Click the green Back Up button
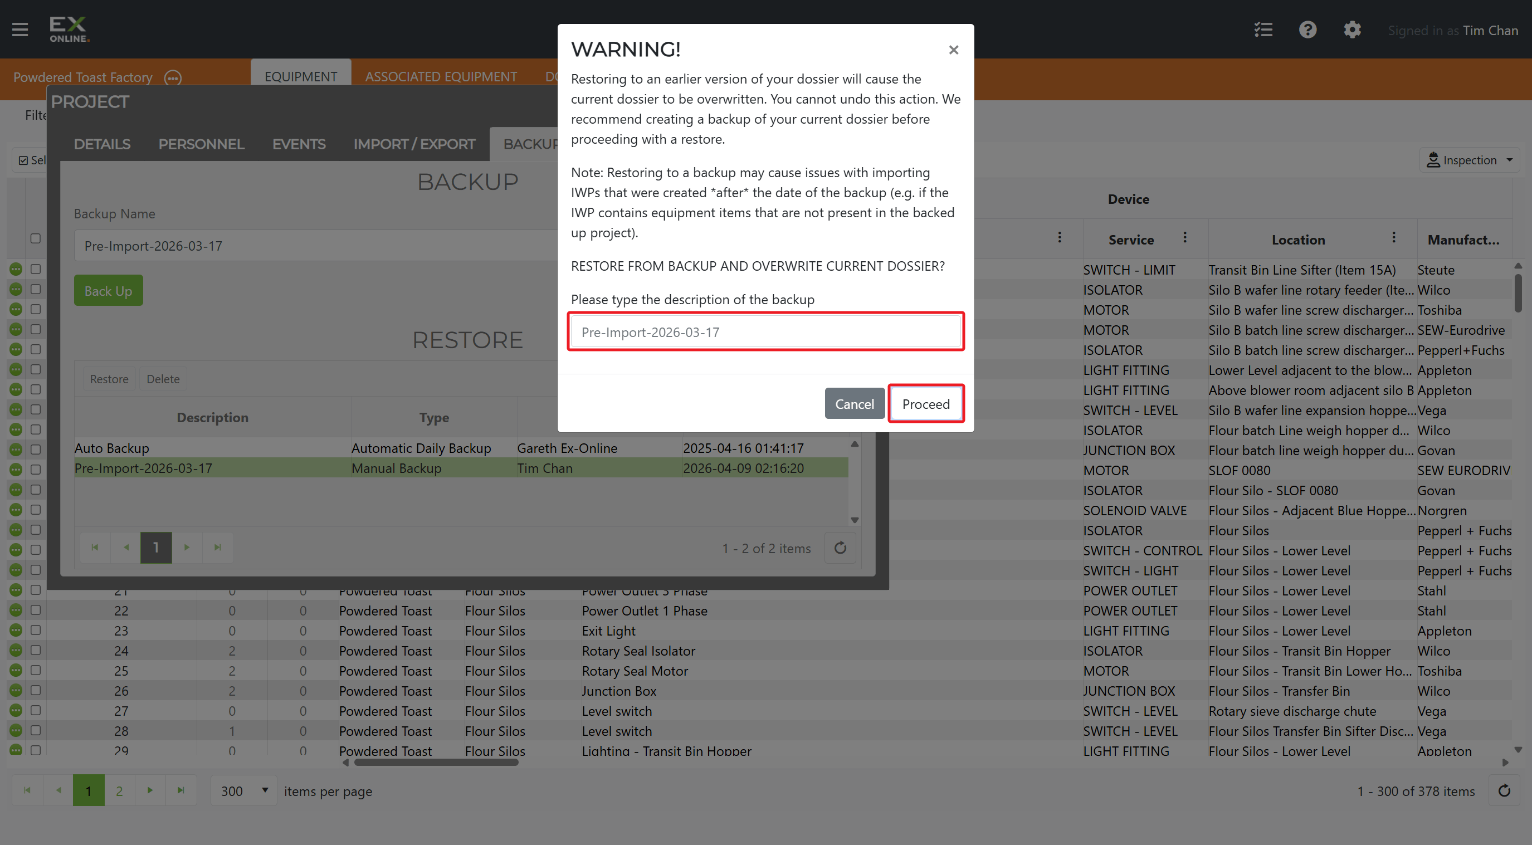Image resolution: width=1532 pixels, height=845 pixels. click(x=108, y=291)
